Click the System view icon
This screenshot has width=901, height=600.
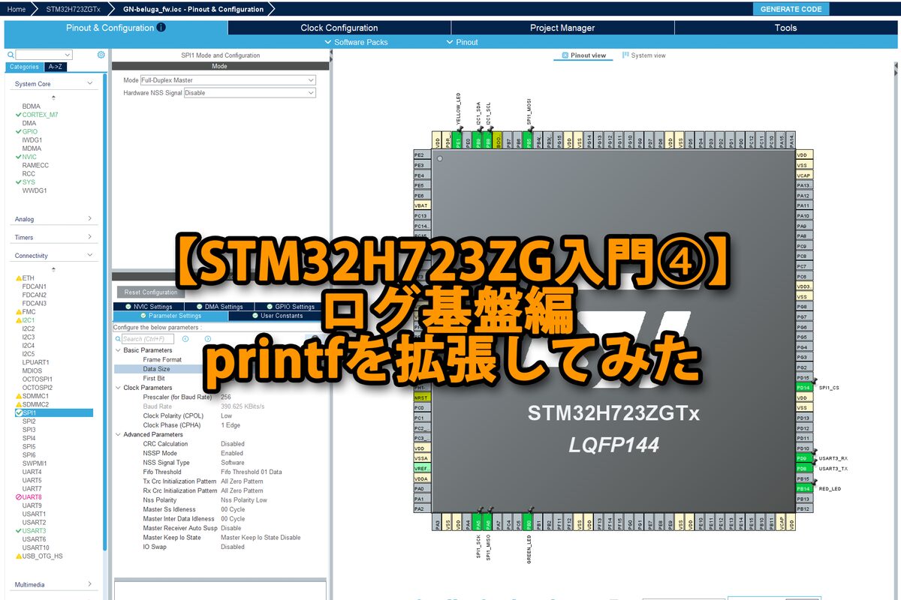[625, 55]
